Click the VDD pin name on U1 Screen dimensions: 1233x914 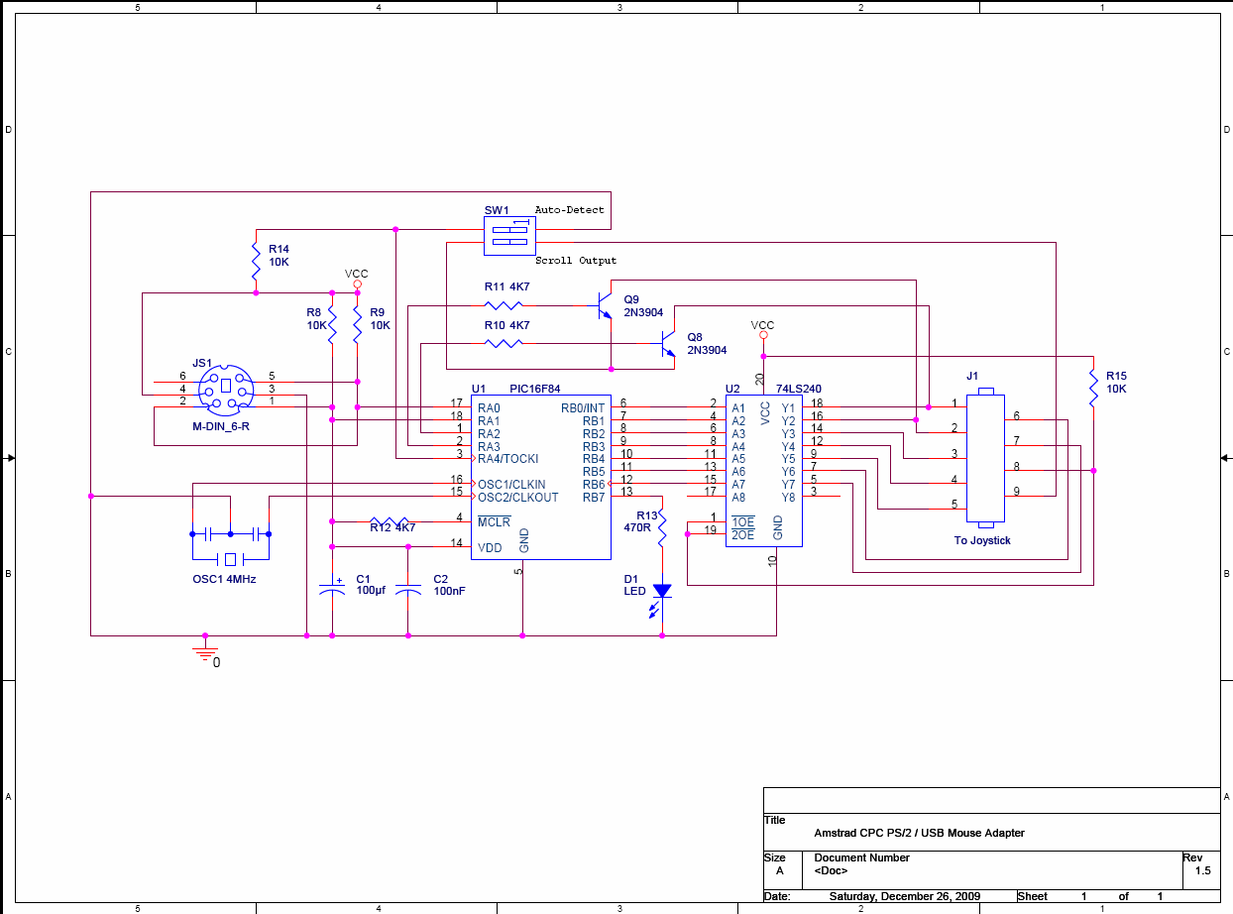(490, 548)
